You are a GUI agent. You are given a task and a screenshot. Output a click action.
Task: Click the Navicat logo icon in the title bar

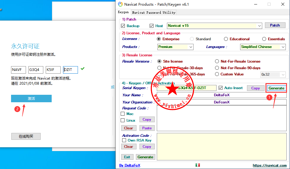(120, 4)
